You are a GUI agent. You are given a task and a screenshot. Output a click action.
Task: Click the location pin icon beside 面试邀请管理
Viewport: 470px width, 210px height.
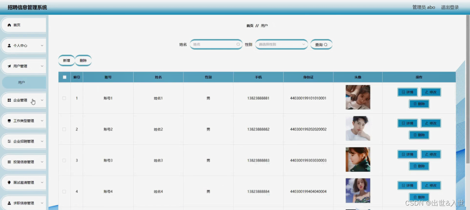point(10,182)
